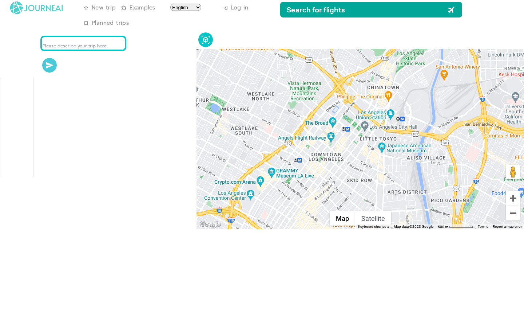Screen dimensions: 524x328
Task: Click Report a map error
Action: (507, 227)
